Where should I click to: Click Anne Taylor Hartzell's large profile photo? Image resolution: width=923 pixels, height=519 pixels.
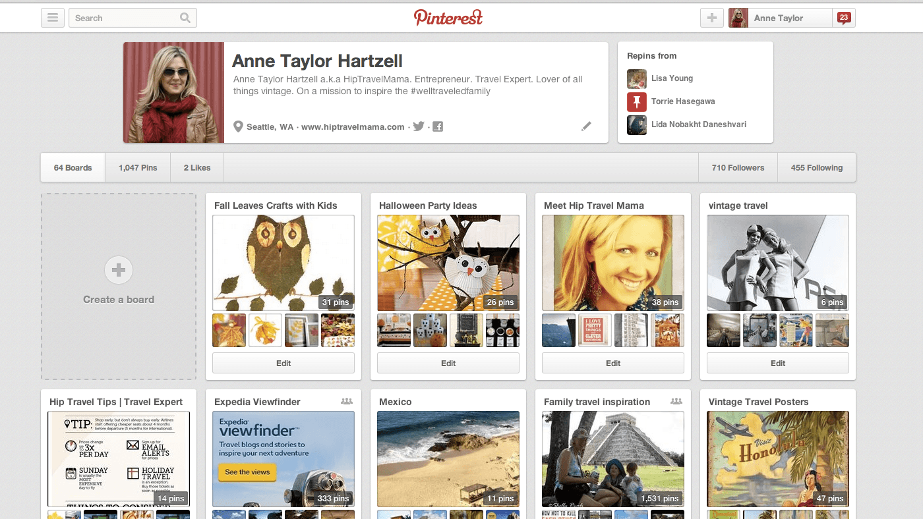pyautogui.click(x=174, y=93)
